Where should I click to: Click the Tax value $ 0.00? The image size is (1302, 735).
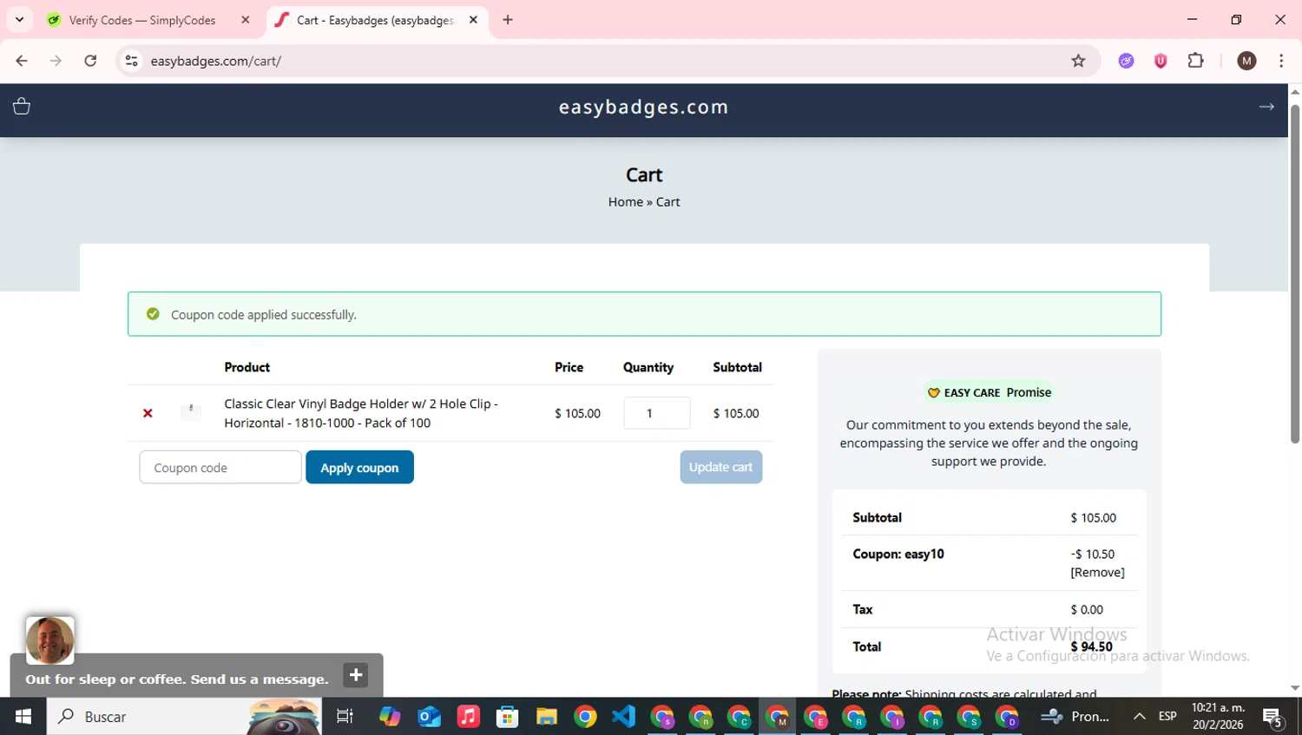[x=1087, y=609]
